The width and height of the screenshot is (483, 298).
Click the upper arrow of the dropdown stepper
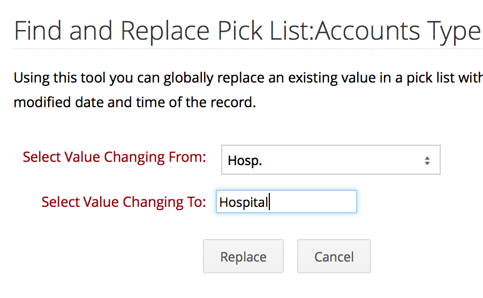tap(427, 159)
